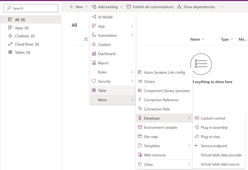Screen dimensions: 248x170
Task: Click the Developer tools icon
Action: click(140, 118)
